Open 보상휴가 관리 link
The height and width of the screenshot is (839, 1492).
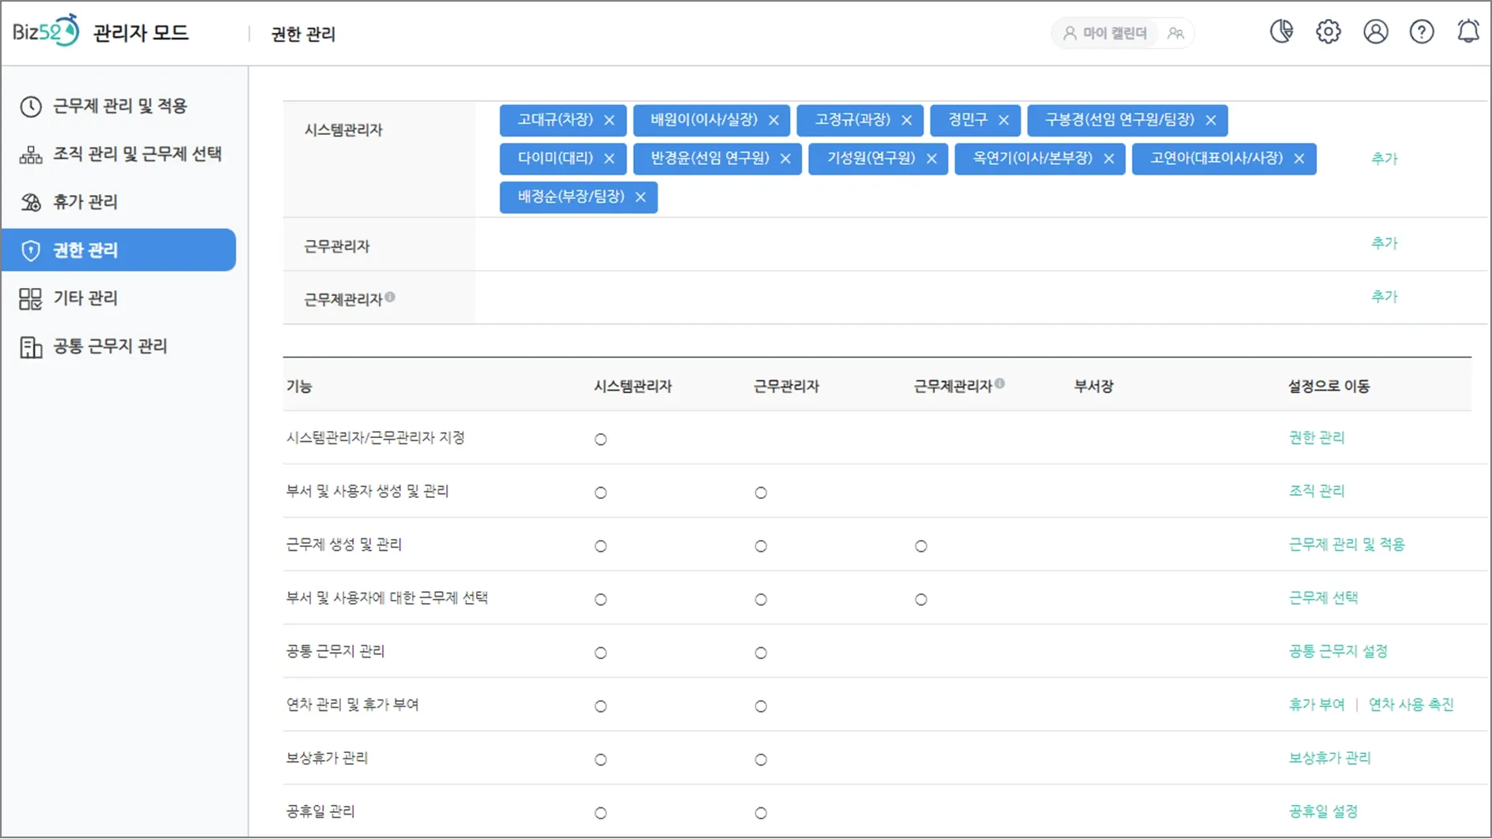[x=1329, y=758]
